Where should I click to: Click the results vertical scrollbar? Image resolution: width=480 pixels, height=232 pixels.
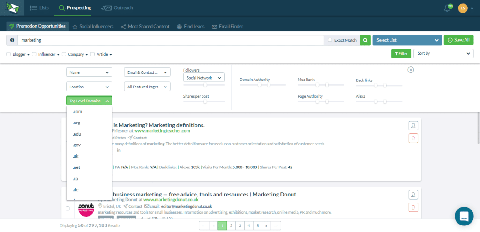(x=478, y=128)
